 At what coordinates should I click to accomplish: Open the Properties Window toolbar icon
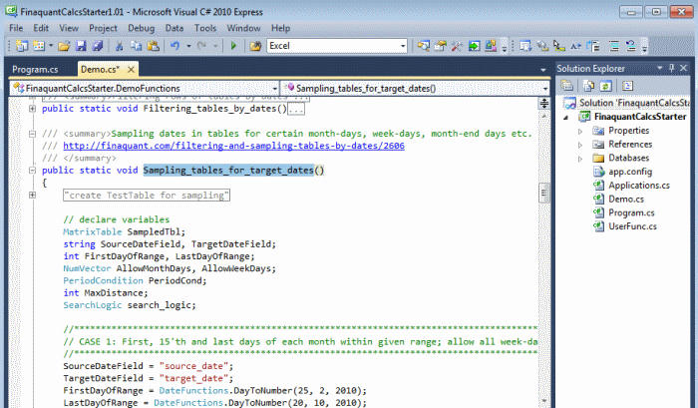(441, 46)
